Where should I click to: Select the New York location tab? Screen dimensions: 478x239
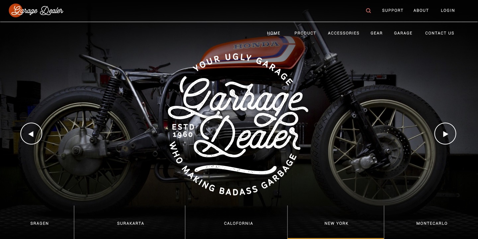(336, 223)
